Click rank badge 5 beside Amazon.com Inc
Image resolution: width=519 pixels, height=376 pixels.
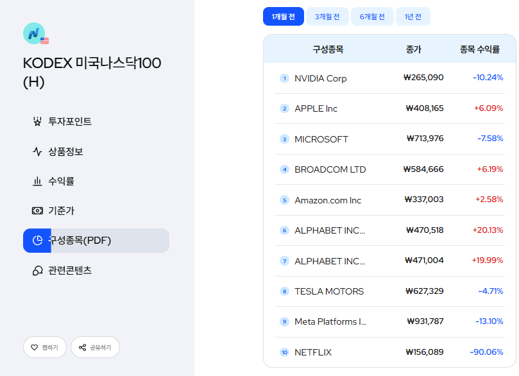(284, 200)
